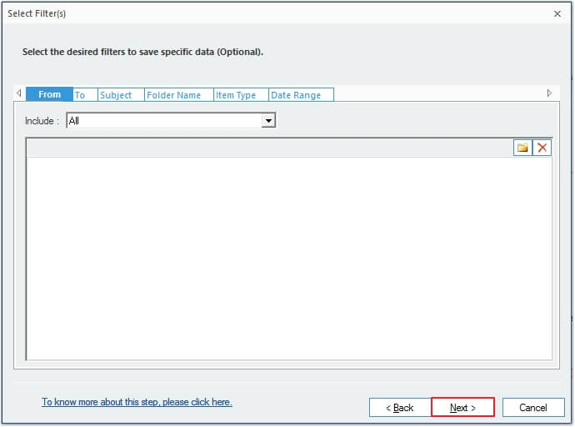Open the Item Type tab
Image resolution: width=575 pixels, height=427 pixels.
point(240,95)
